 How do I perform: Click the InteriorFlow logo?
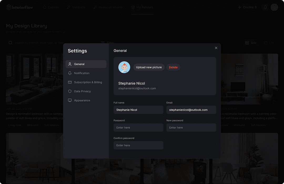(x=20, y=7)
